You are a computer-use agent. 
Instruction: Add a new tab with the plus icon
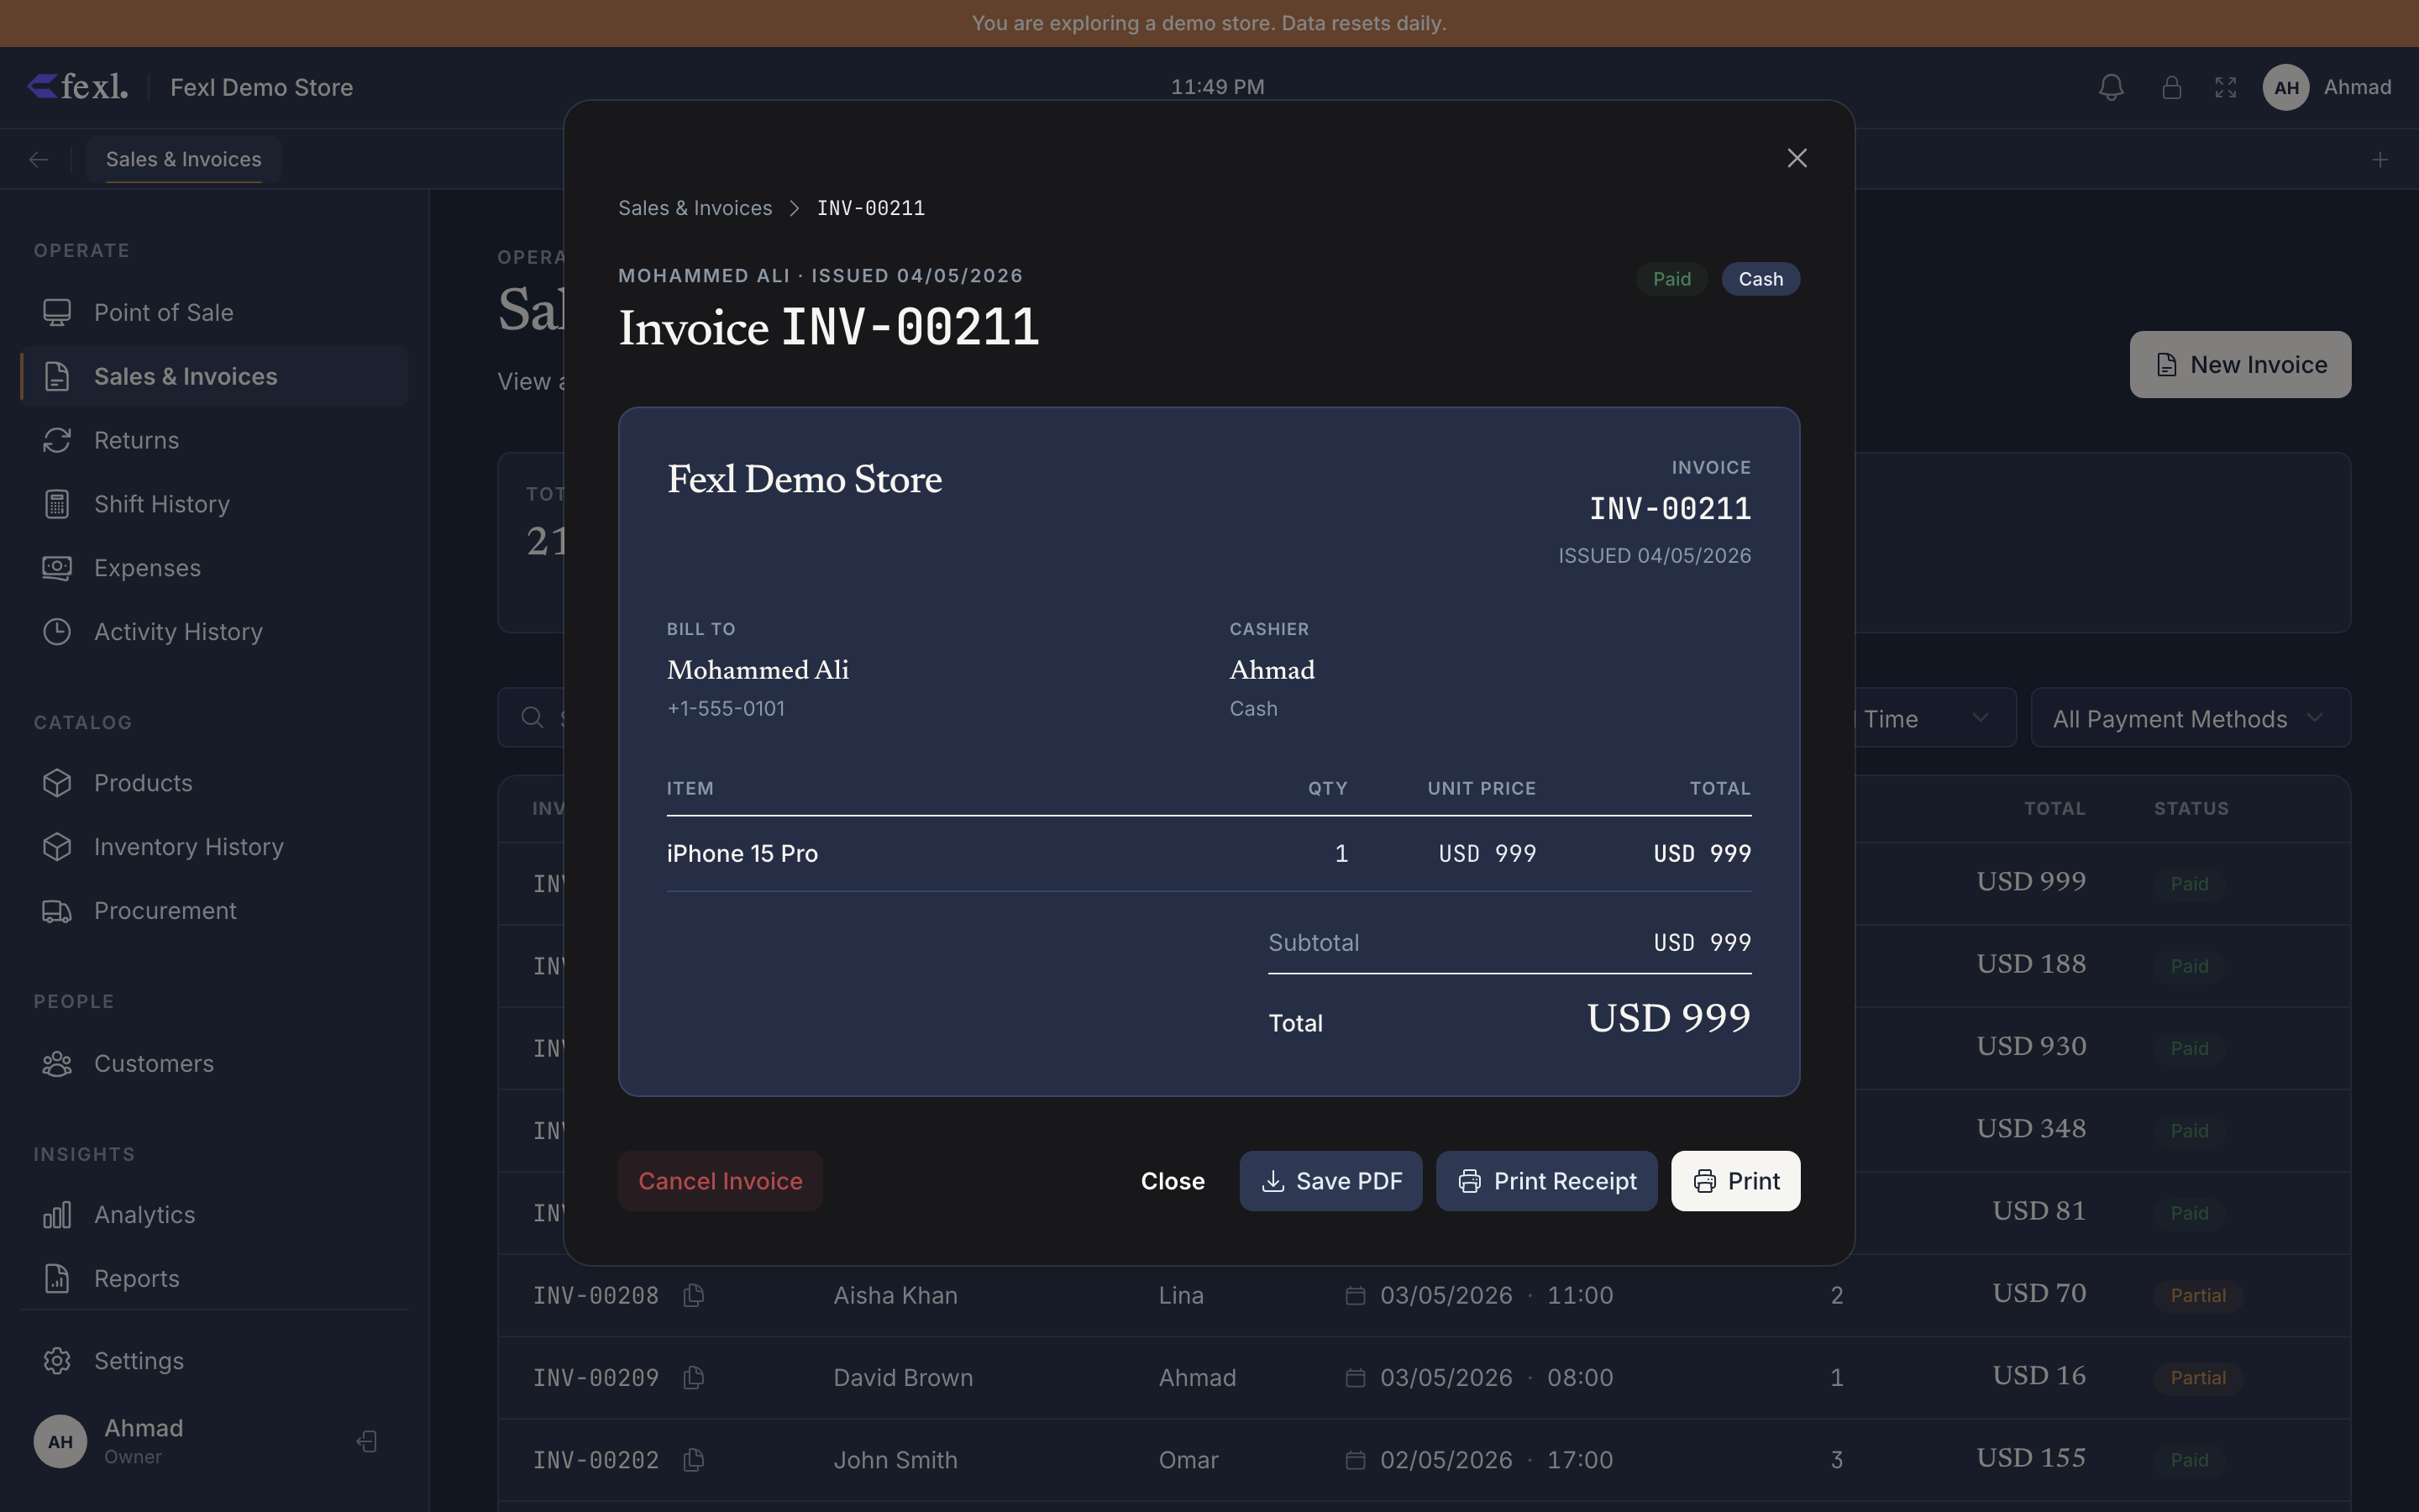(2380, 159)
